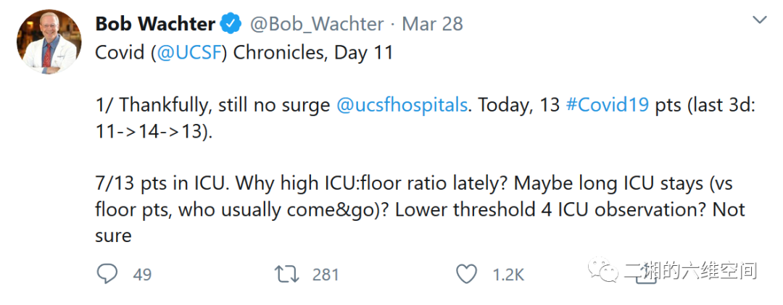Image resolution: width=783 pixels, height=305 pixels.
Task: Click the "11->14->13" text line
Action: 154,133
